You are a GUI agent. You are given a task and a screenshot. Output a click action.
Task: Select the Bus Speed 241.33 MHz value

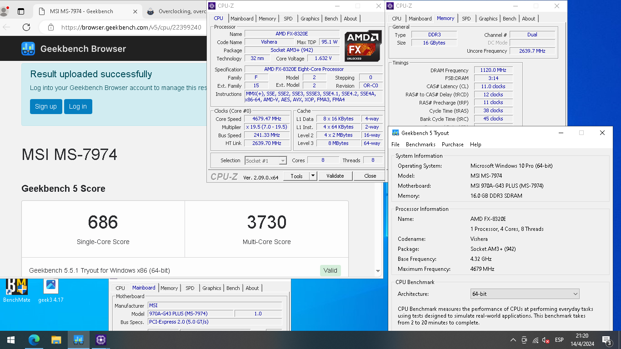click(267, 135)
